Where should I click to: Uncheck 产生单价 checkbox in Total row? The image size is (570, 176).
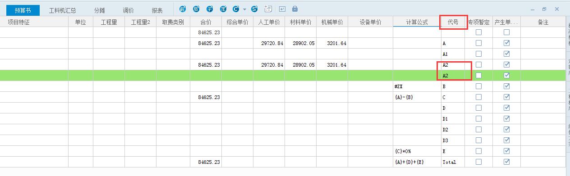point(506,162)
